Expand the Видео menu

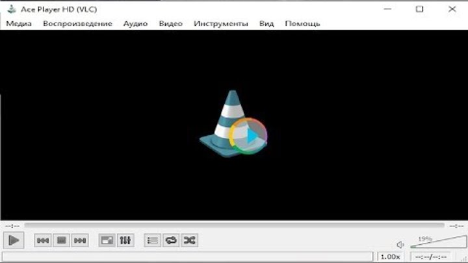pyautogui.click(x=170, y=23)
